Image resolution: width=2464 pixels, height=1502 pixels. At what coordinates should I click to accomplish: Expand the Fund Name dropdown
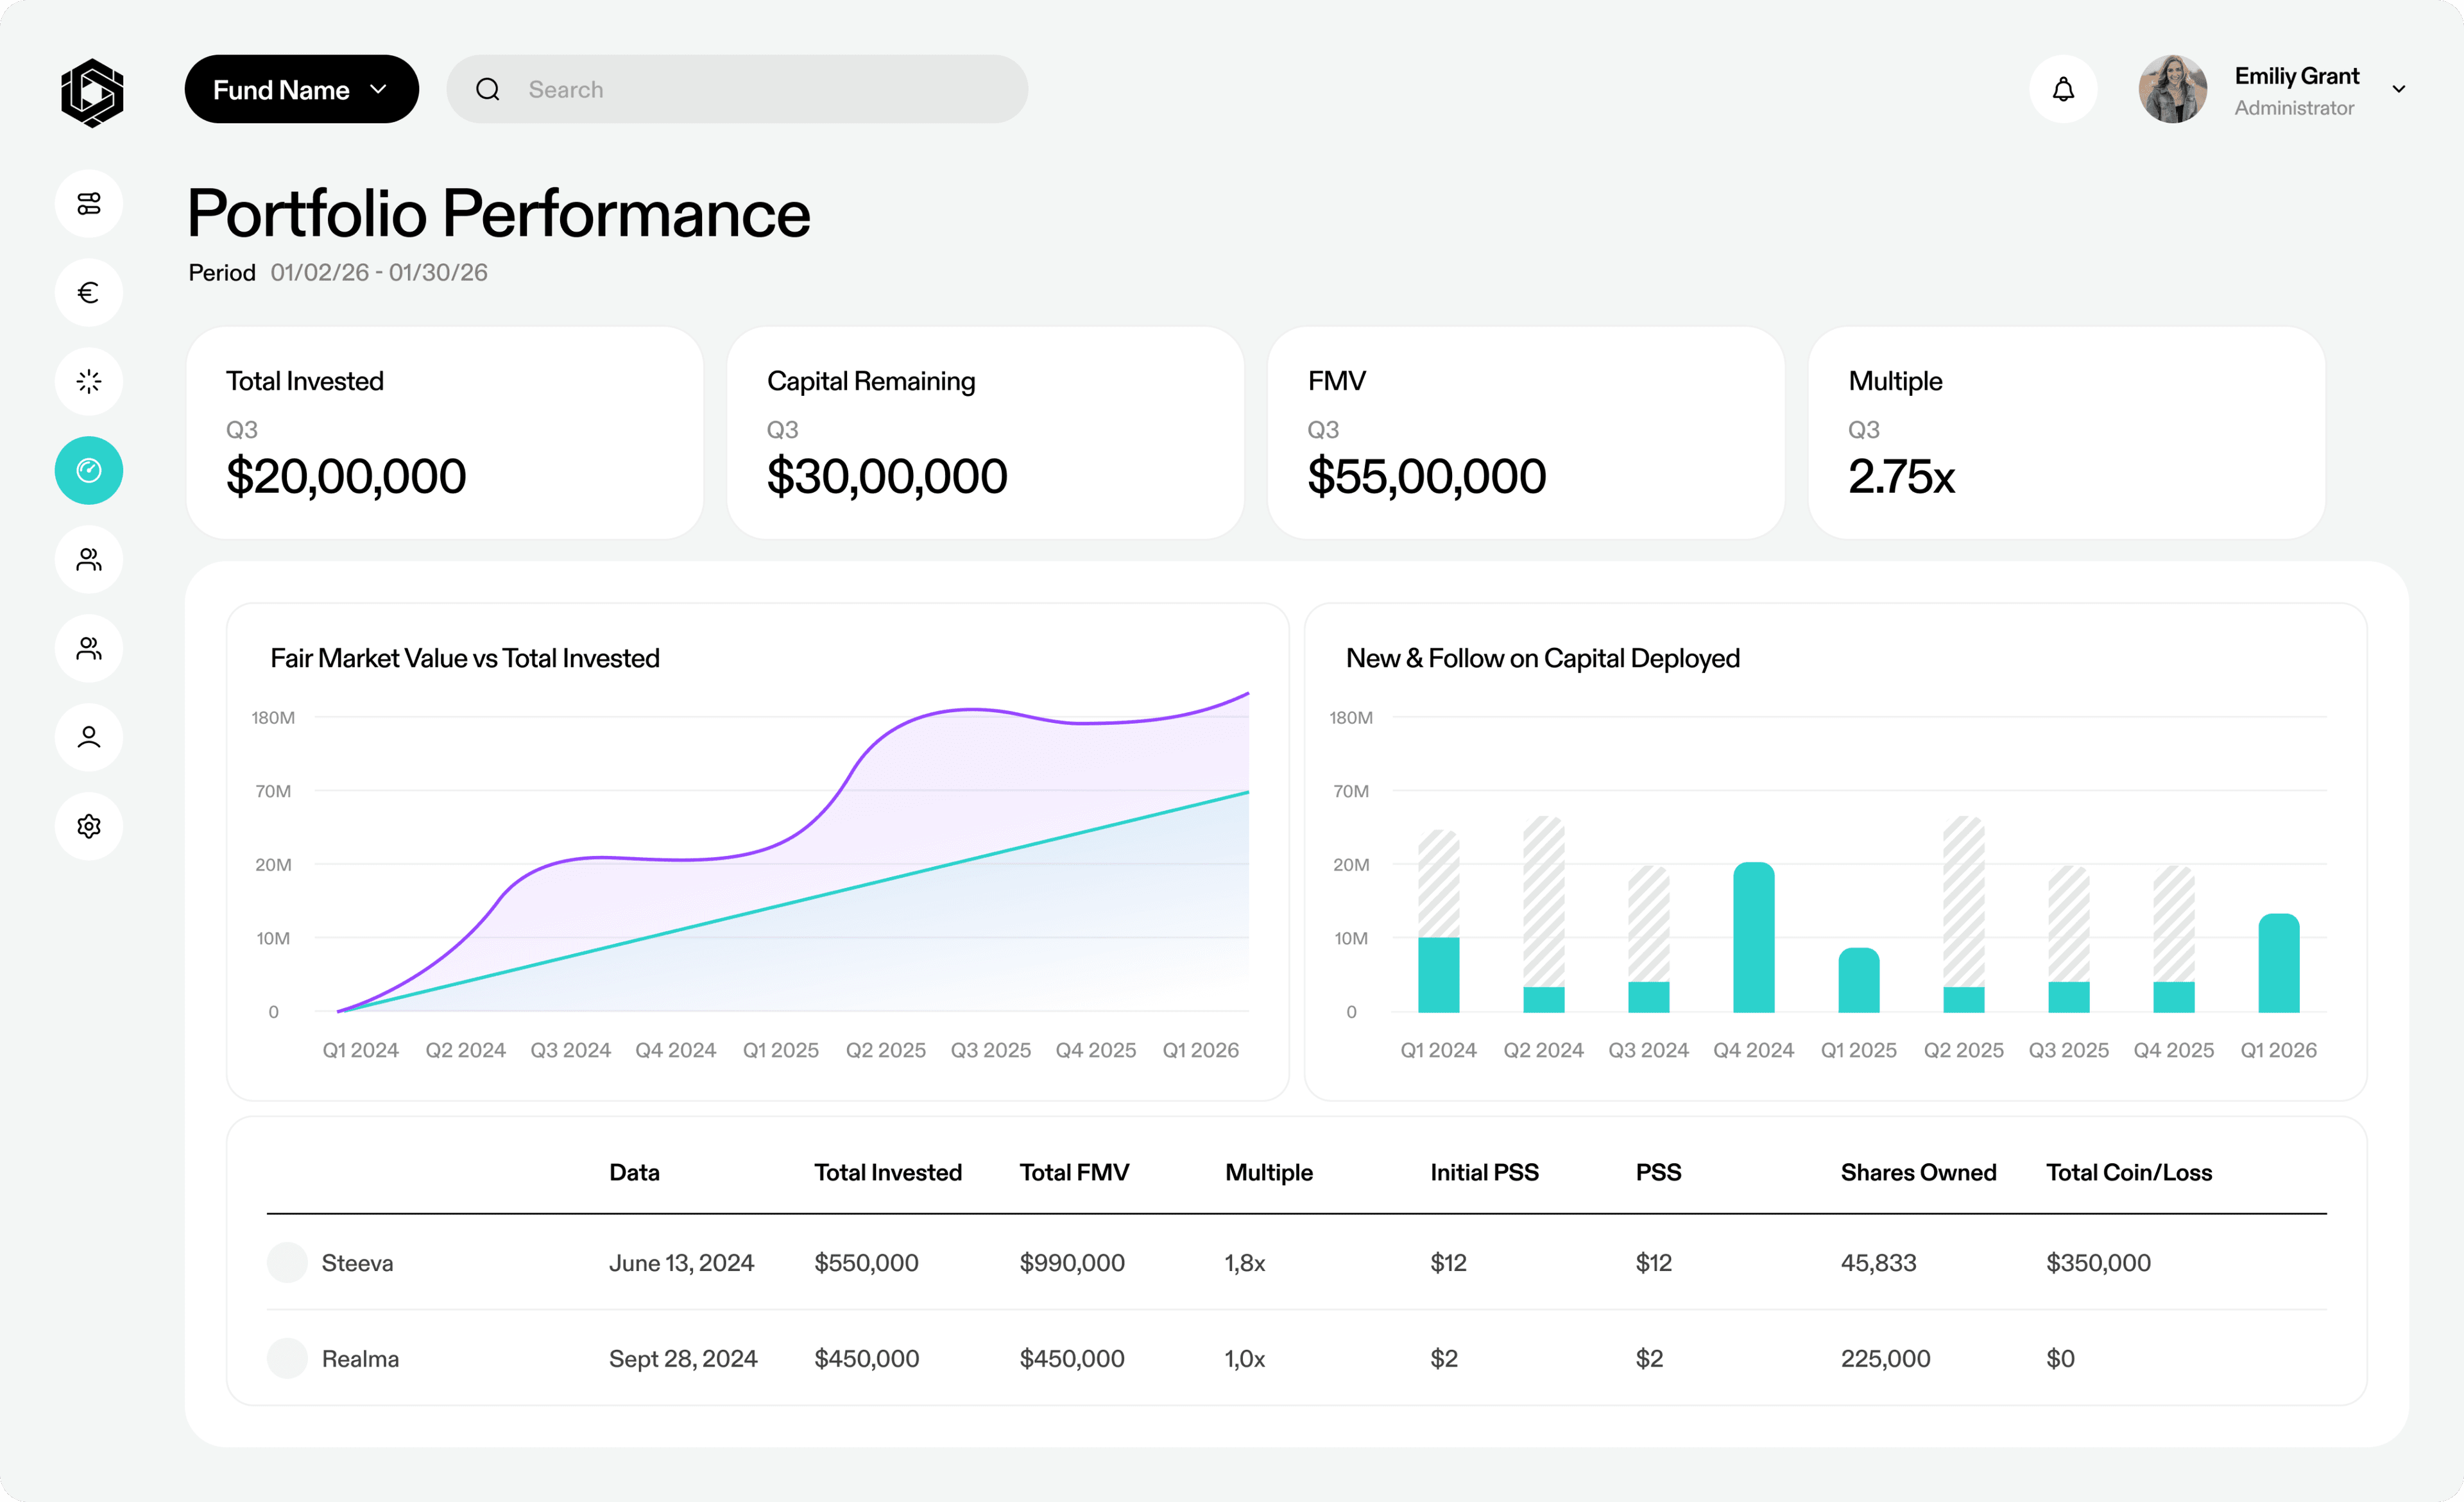pos(301,90)
